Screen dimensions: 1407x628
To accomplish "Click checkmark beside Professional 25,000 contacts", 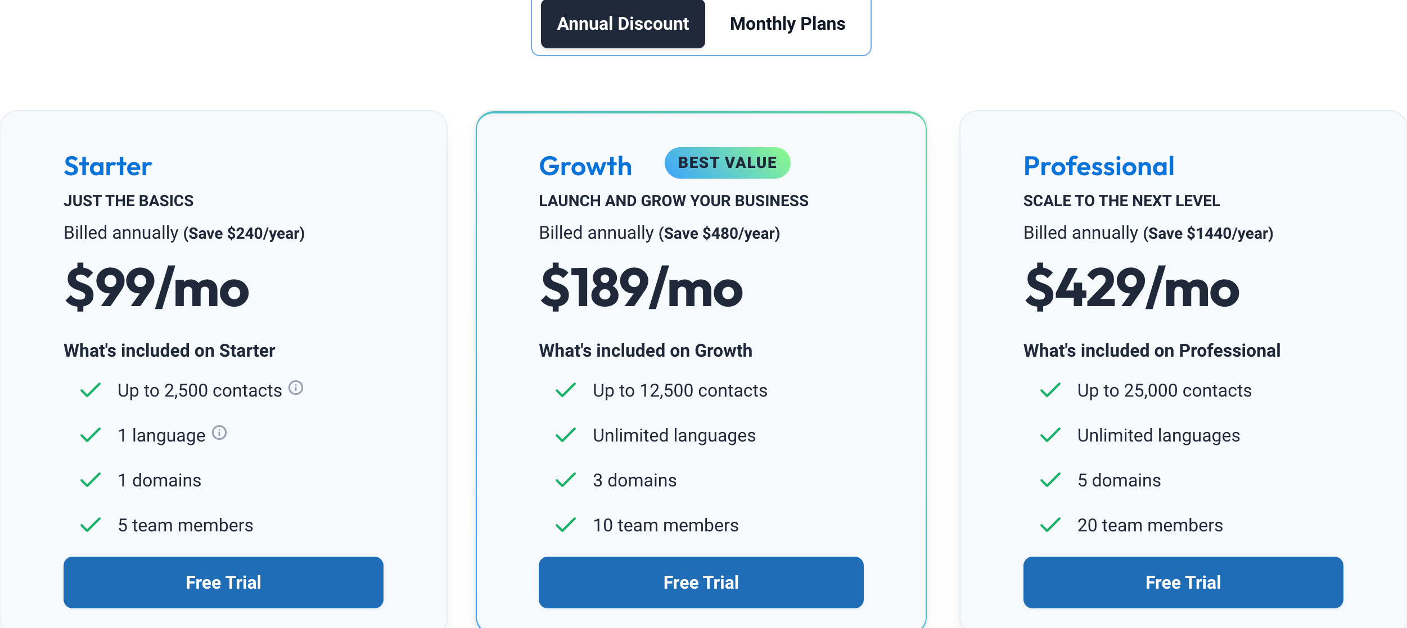I will (x=1050, y=390).
